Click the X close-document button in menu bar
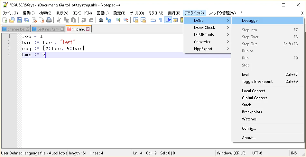 [x=302, y=13]
